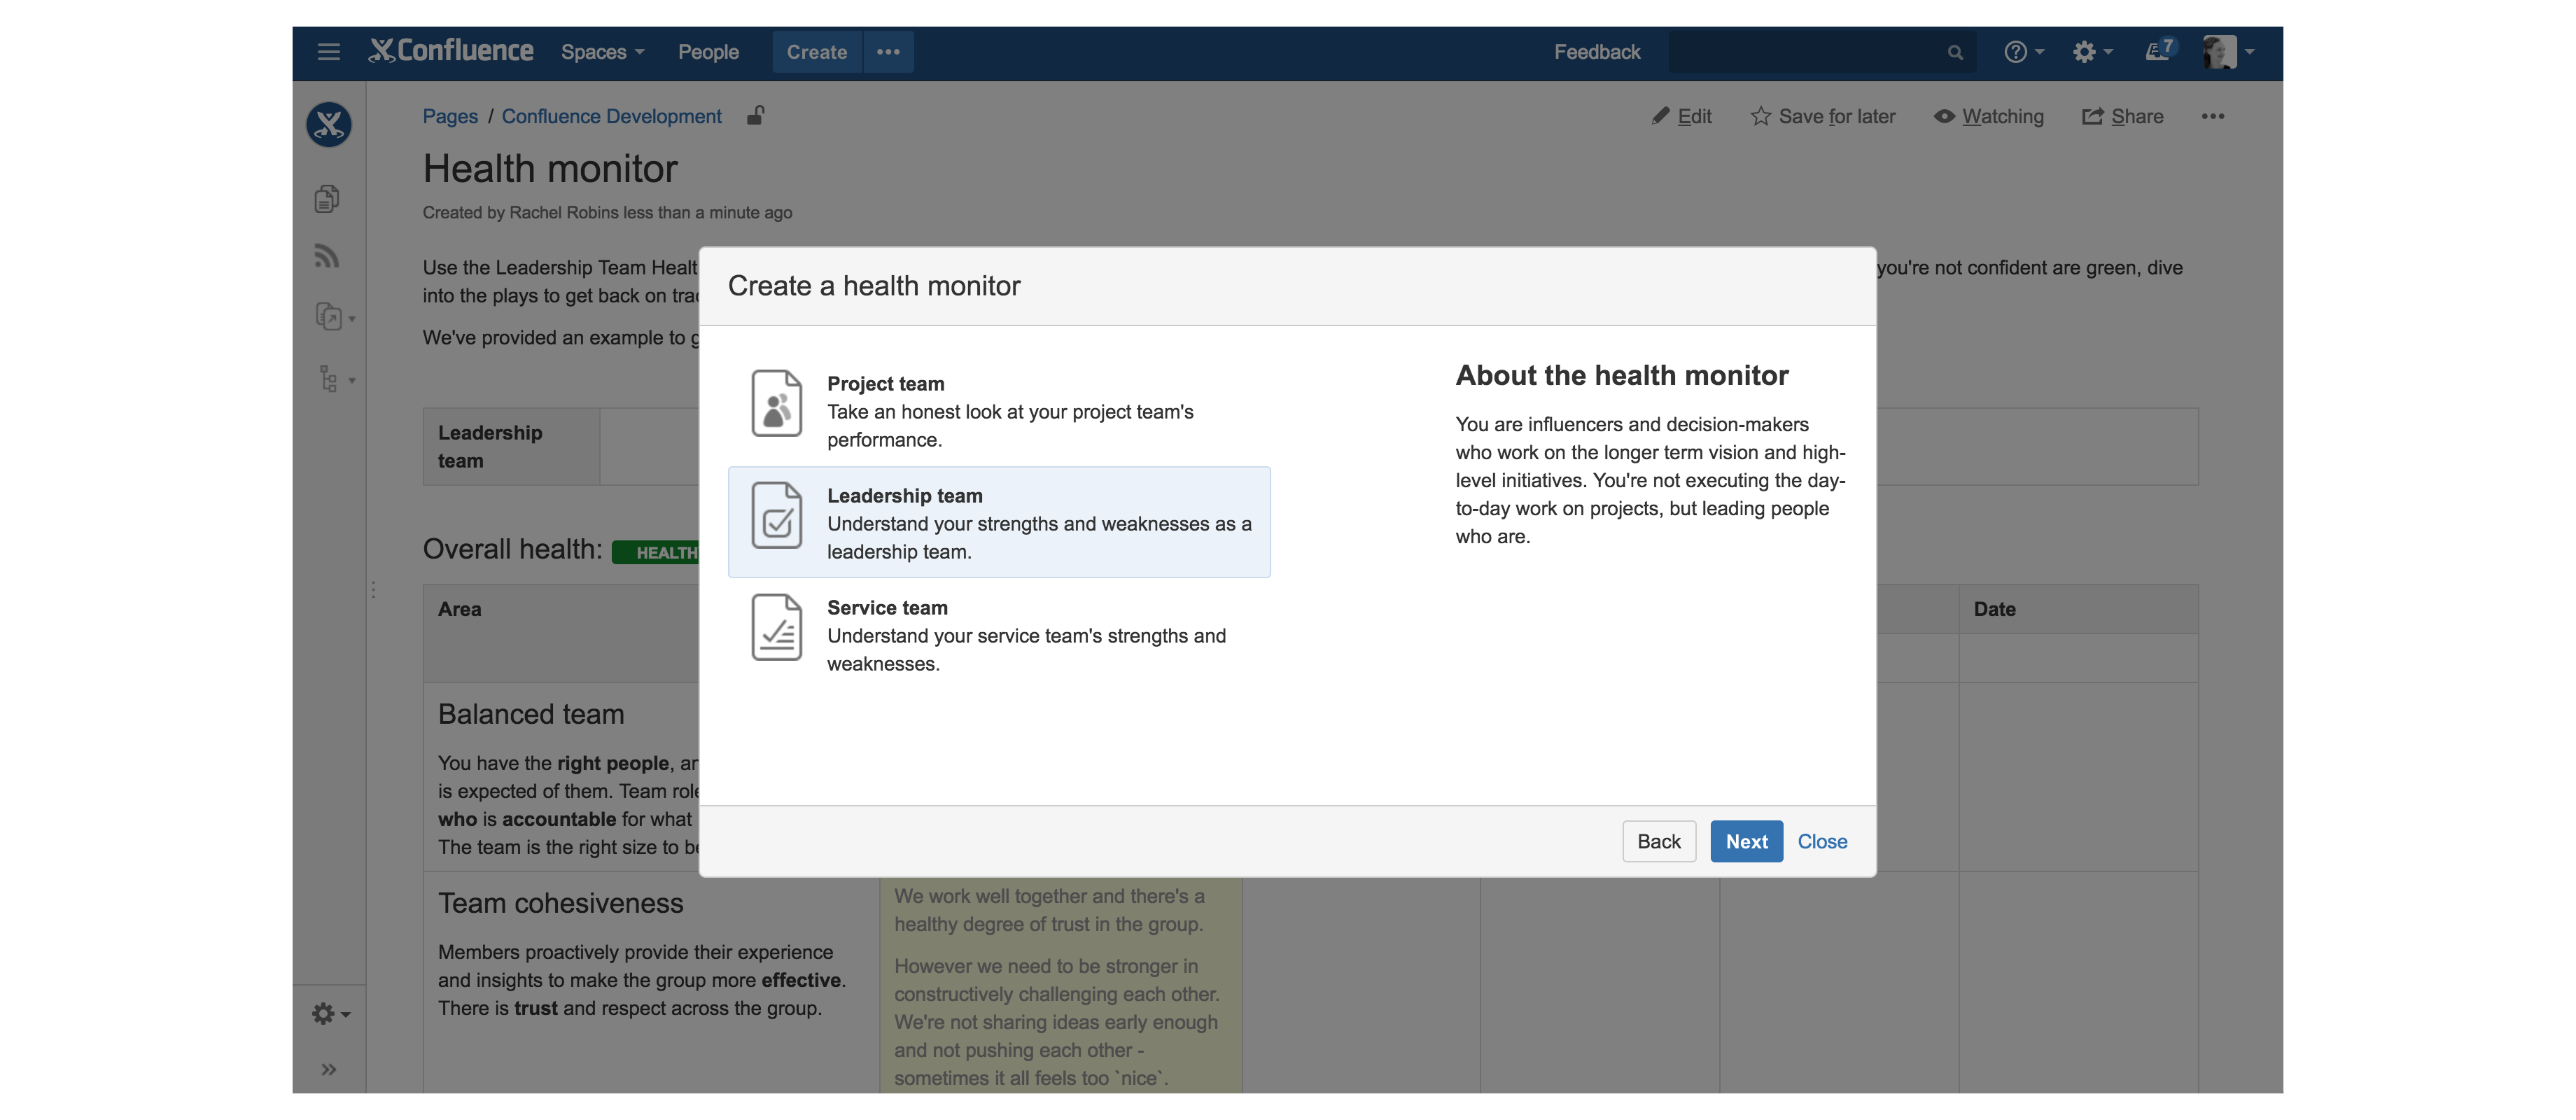
Task: Click the Back button in dialog
Action: coord(1659,842)
